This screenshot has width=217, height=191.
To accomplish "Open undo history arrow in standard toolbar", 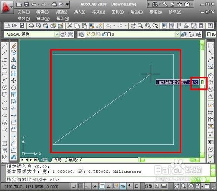I will click(x=114, y=26).
